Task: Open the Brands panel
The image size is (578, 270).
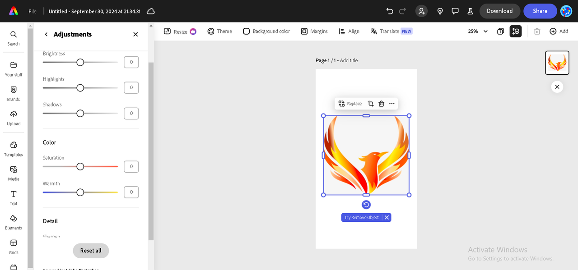Action: click(x=14, y=94)
